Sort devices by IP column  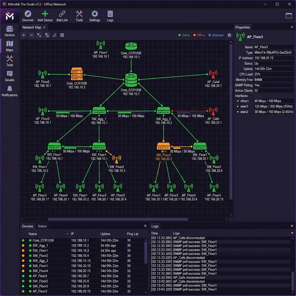pyautogui.click(x=85, y=234)
